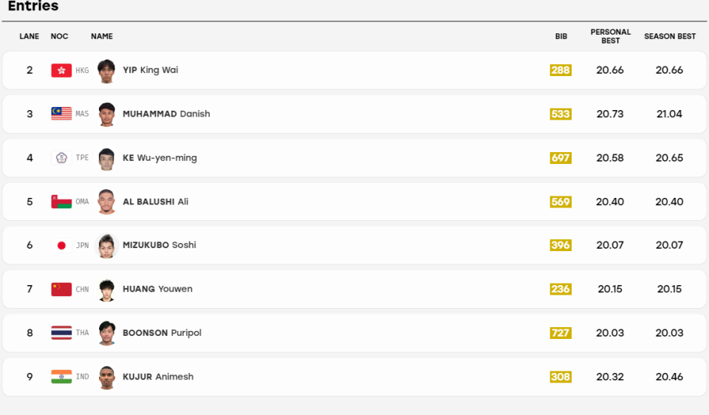The image size is (709, 415).
Task: Click bib number 396
Action: coord(561,245)
